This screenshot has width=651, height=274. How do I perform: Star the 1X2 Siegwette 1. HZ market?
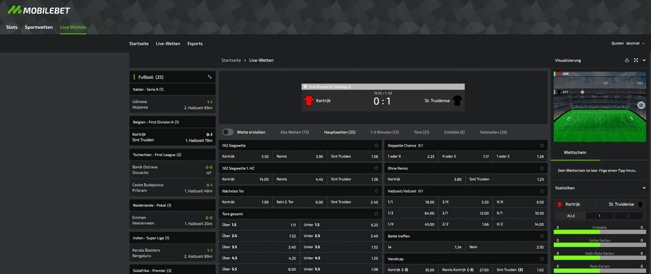click(x=376, y=168)
